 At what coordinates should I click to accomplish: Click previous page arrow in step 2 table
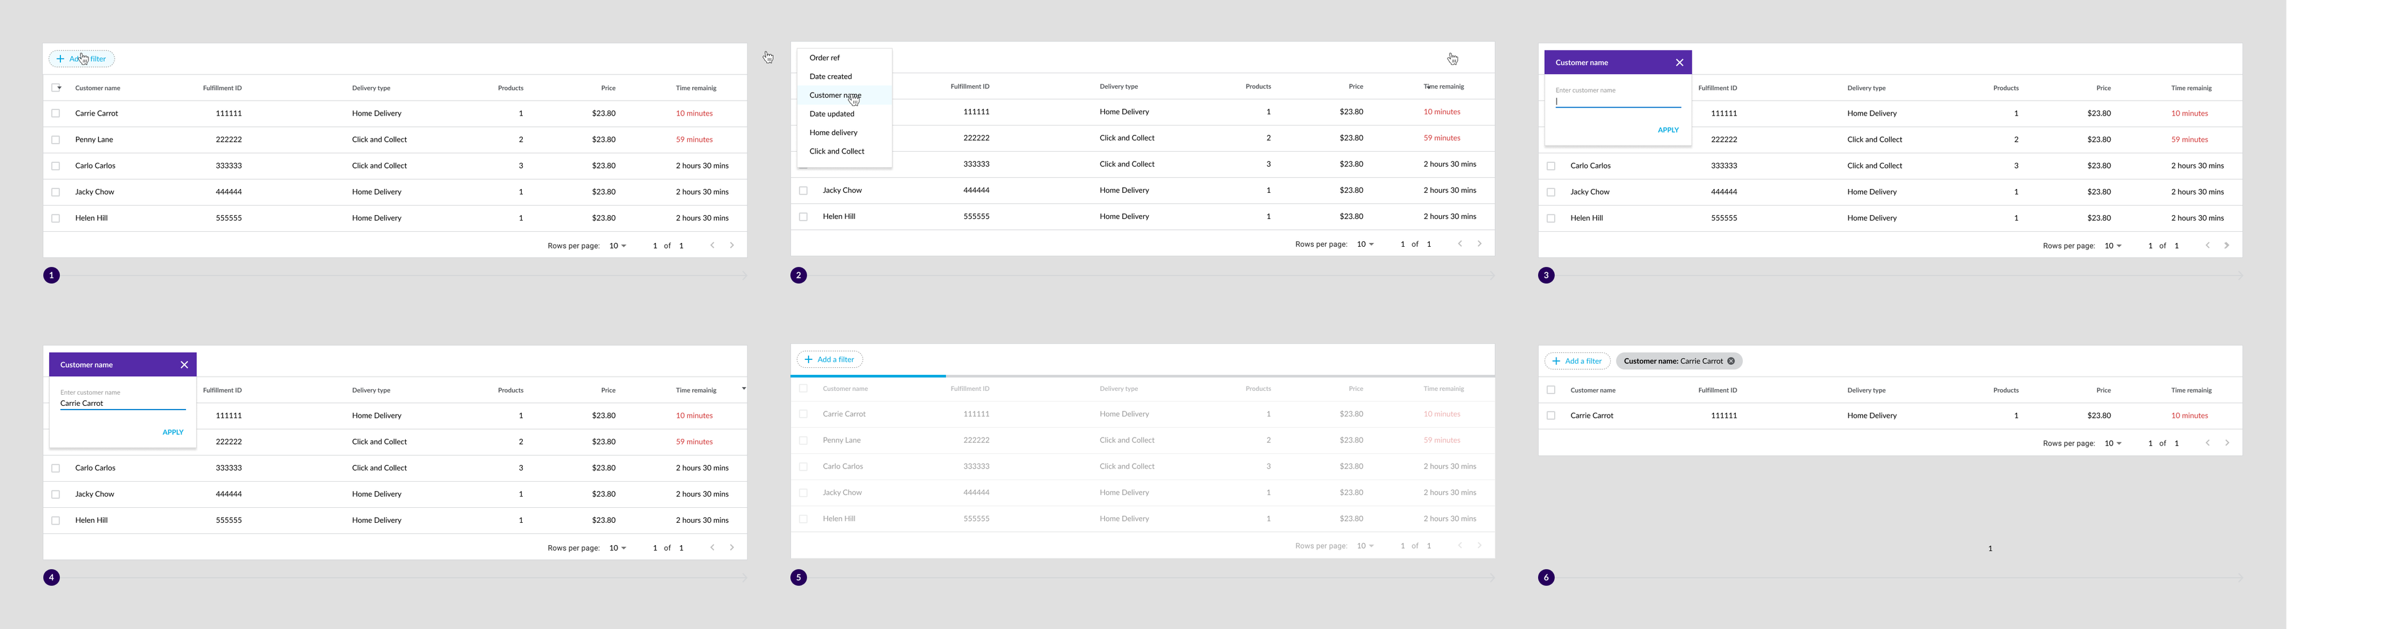(x=1460, y=244)
